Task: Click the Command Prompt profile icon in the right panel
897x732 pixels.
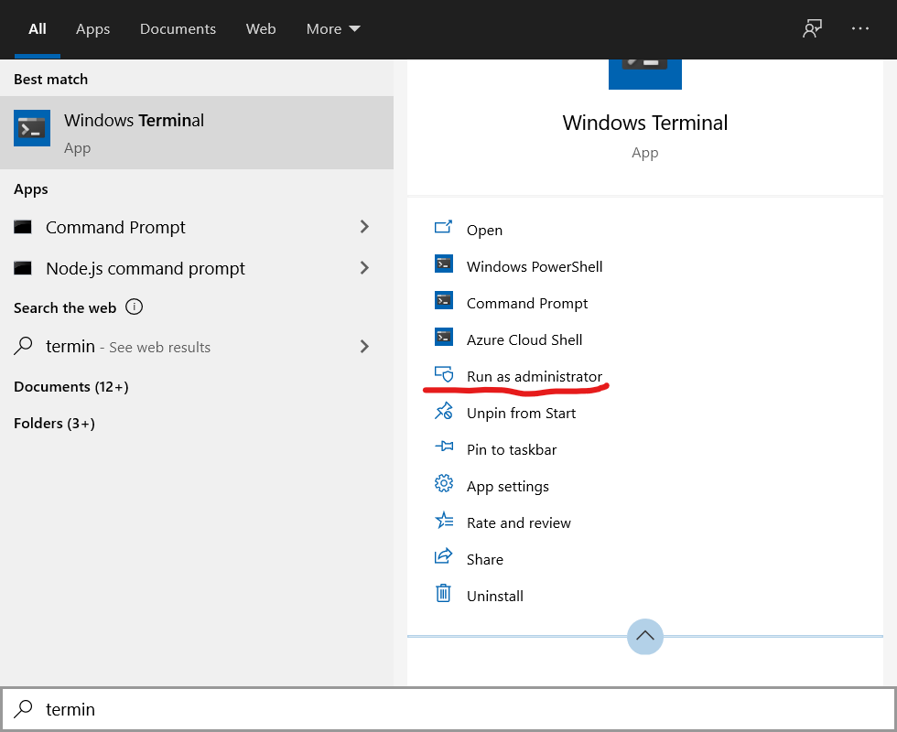Action: pos(444,300)
